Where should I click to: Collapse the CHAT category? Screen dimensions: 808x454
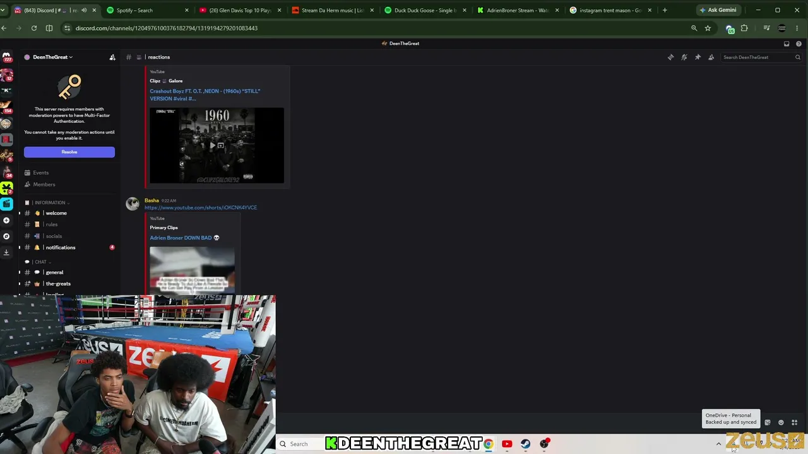(40, 262)
